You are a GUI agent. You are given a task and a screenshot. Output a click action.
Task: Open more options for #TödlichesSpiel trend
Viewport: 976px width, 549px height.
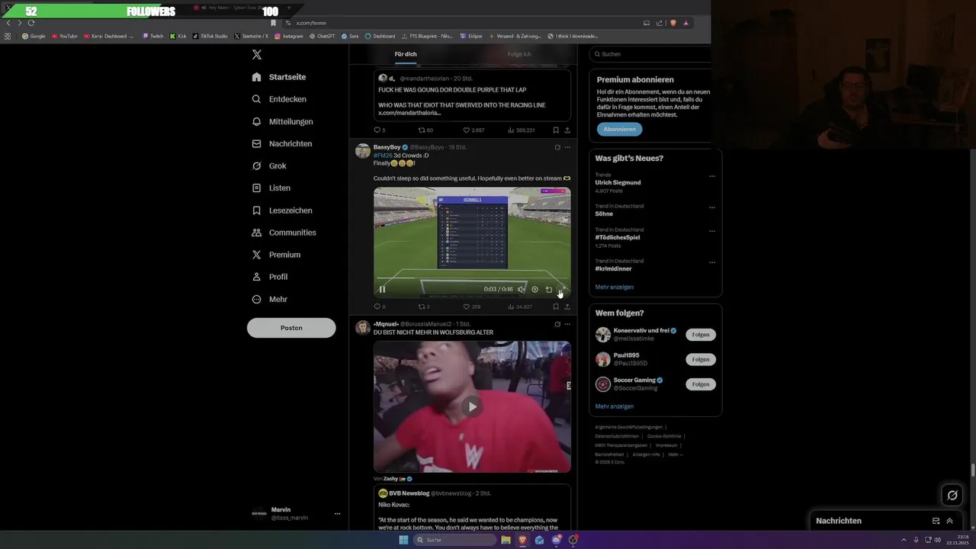712,231
